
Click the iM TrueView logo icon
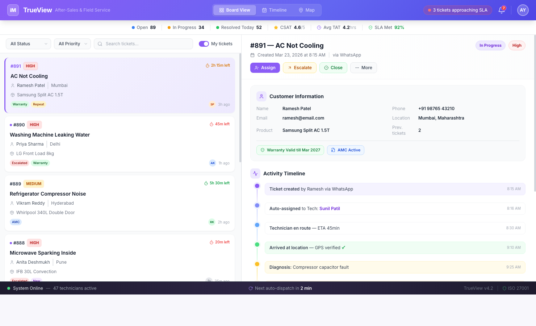tap(13, 10)
